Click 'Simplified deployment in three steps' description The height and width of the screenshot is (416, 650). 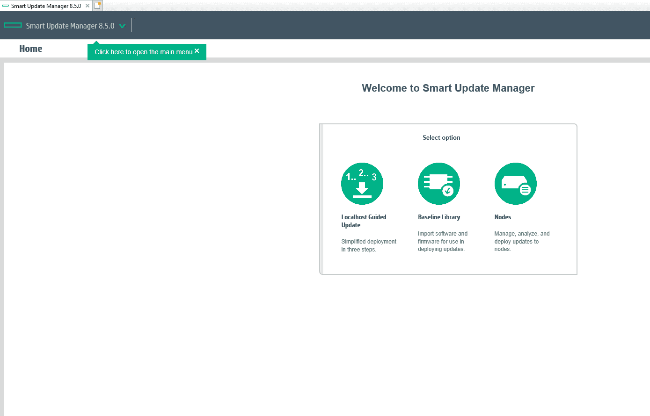368,245
